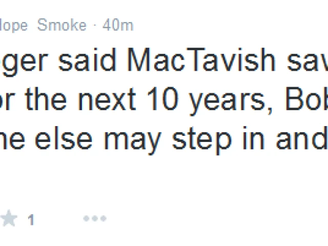Viewport: 328px width, 246px height.
Task: Open the more options ellipsis
Action: [95, 219]
